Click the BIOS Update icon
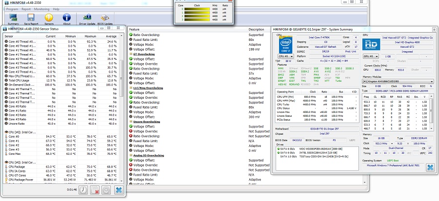Image resolution: width=439 pixels, height=201 pixels. (105, 18)
